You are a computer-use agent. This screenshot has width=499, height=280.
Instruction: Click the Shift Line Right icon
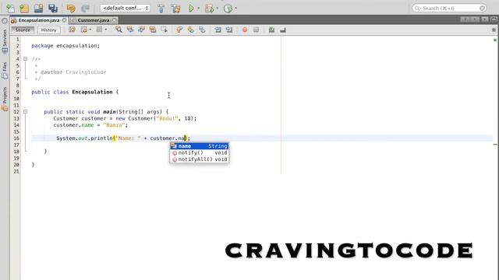[x=229, y=30]
